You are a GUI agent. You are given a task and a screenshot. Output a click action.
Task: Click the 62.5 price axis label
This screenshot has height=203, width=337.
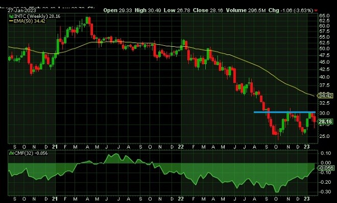324,20
